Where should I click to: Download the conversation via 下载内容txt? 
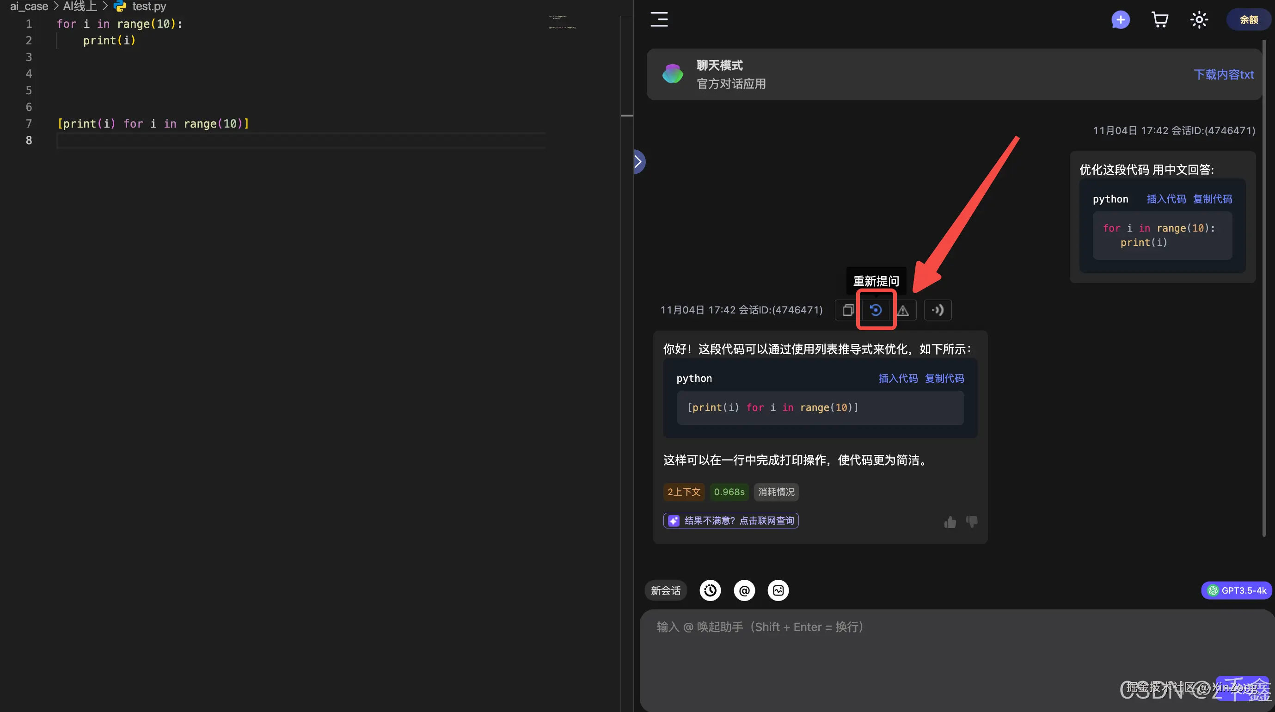1224,74
